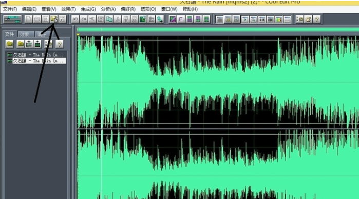Click the time display window toolbar icon
The height and width of the screenshot is (199, 359).
pyautogui.click(x=262, y=19)
